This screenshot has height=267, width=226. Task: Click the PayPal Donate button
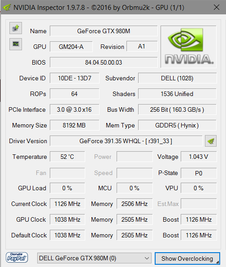(x=17, y=258)
